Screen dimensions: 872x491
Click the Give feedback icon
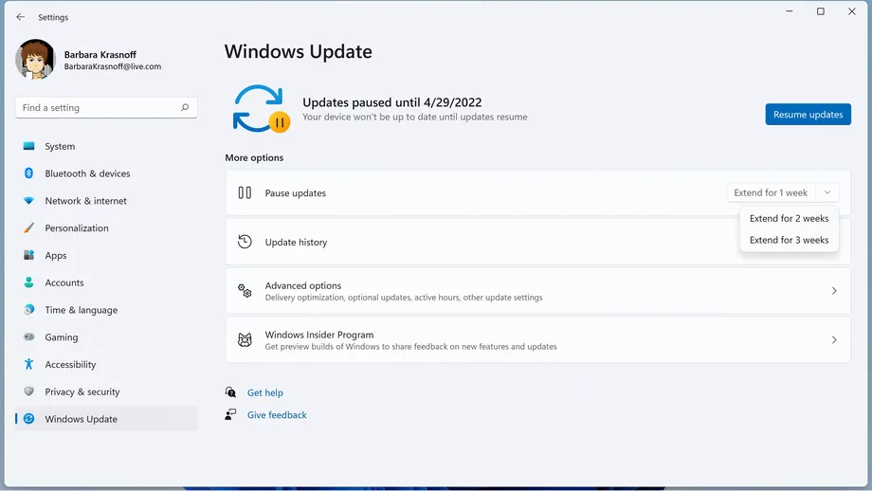point(230,415)
